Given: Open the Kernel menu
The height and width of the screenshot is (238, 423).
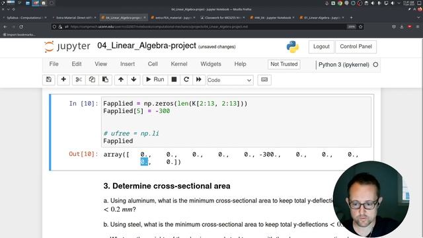Looking at the screenshot, I should click(179, 64).
